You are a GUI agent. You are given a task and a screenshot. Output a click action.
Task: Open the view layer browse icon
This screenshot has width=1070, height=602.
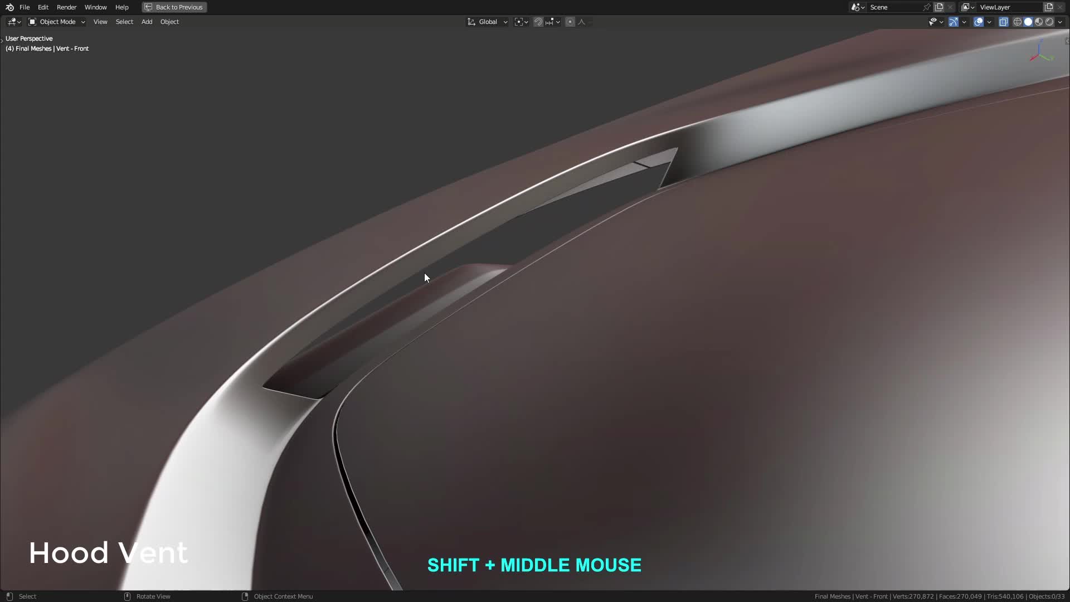point(968,7)
